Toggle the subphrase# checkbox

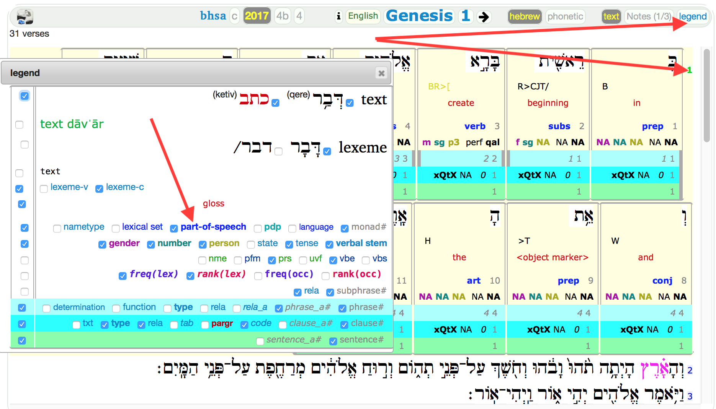[x=330, y=292]
